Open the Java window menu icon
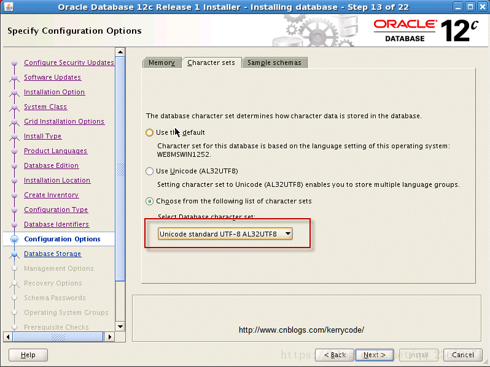The height and width of the screenshot is (367, 490). (x=9, y=7)
